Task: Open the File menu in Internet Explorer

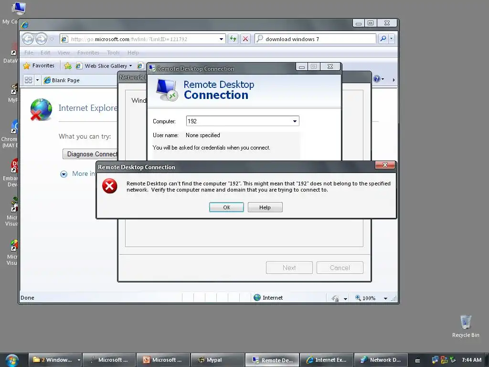Action: (29, 53)
